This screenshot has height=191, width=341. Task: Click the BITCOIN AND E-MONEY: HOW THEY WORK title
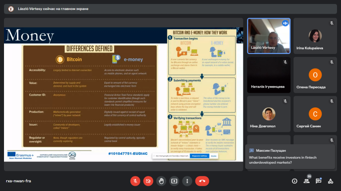(200, 33)
